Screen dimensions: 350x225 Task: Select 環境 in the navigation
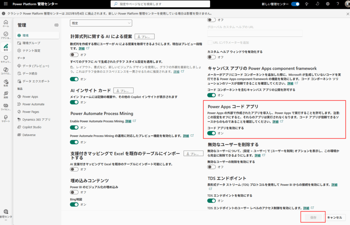pyautogui.click(x=38, y=35)
